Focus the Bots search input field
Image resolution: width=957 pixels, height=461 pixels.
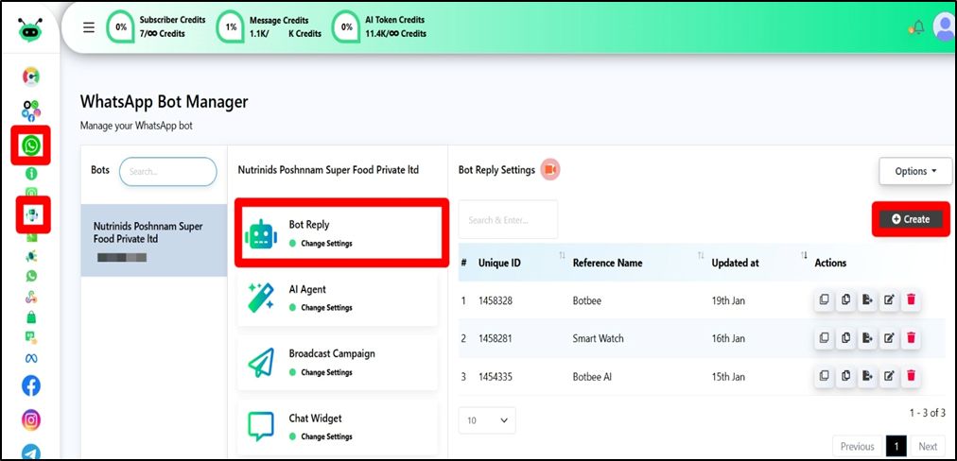[167, 172]
